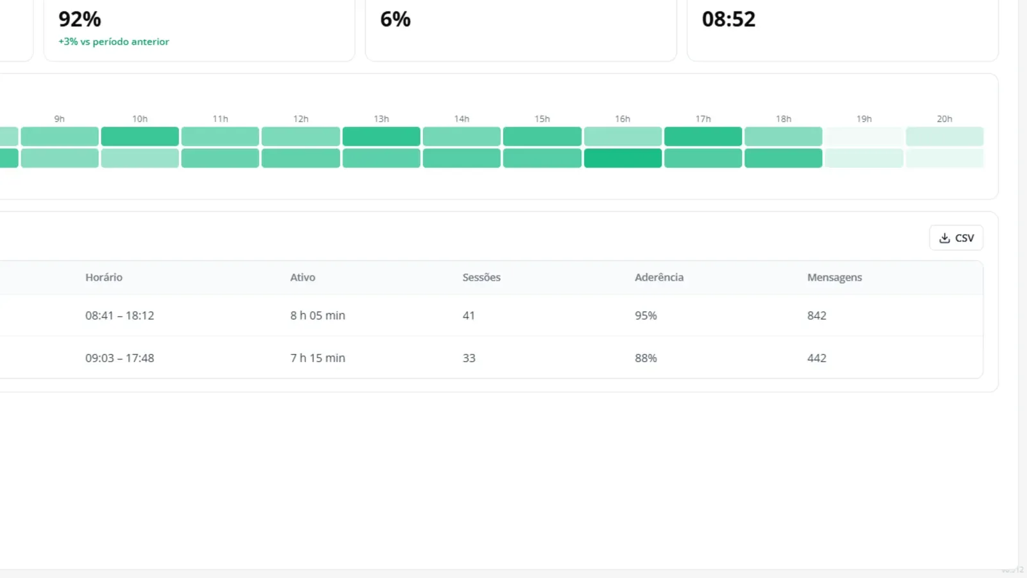Click the 15h hour label
1027x578 pixels.
coord(542,119)
